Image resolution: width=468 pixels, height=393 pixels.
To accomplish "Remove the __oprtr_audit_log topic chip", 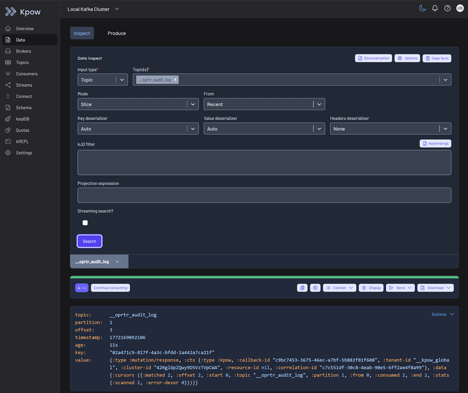I will click(175, 80).
